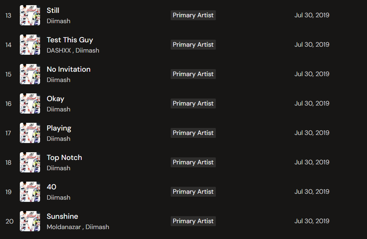Click the Test This Guy title

click(x=70, y=40)
